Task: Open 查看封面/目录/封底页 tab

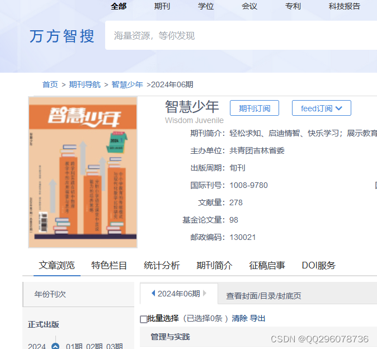Action: (263, 296)
